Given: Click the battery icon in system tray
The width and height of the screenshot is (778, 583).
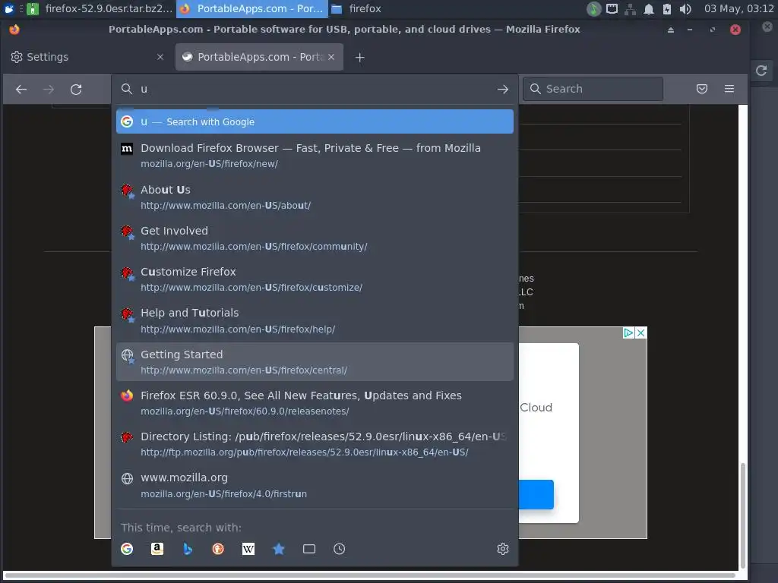Looking at the screenshot, I should [667, 9].
